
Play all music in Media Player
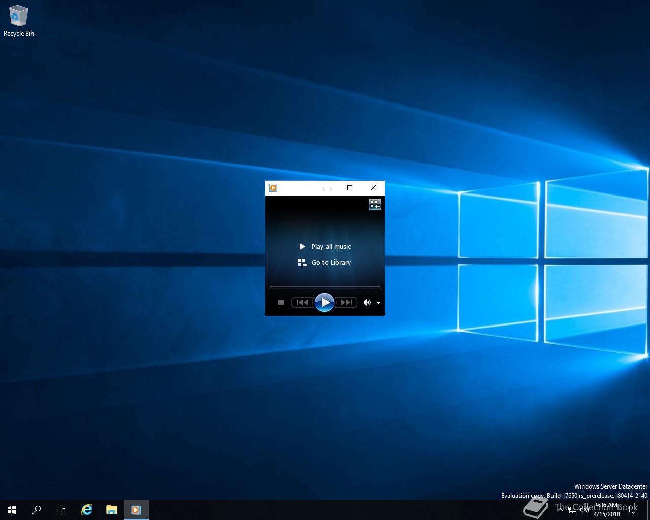(325, 246)
